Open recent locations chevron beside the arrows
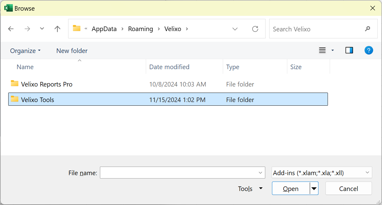The image size is (382, 205). pyautogui.click(x=42, y=29)
